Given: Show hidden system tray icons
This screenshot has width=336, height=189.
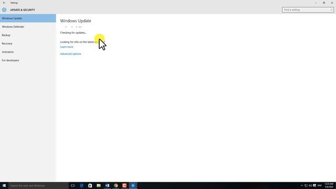Looking at the screenshot, I should (x=302, y=185).
